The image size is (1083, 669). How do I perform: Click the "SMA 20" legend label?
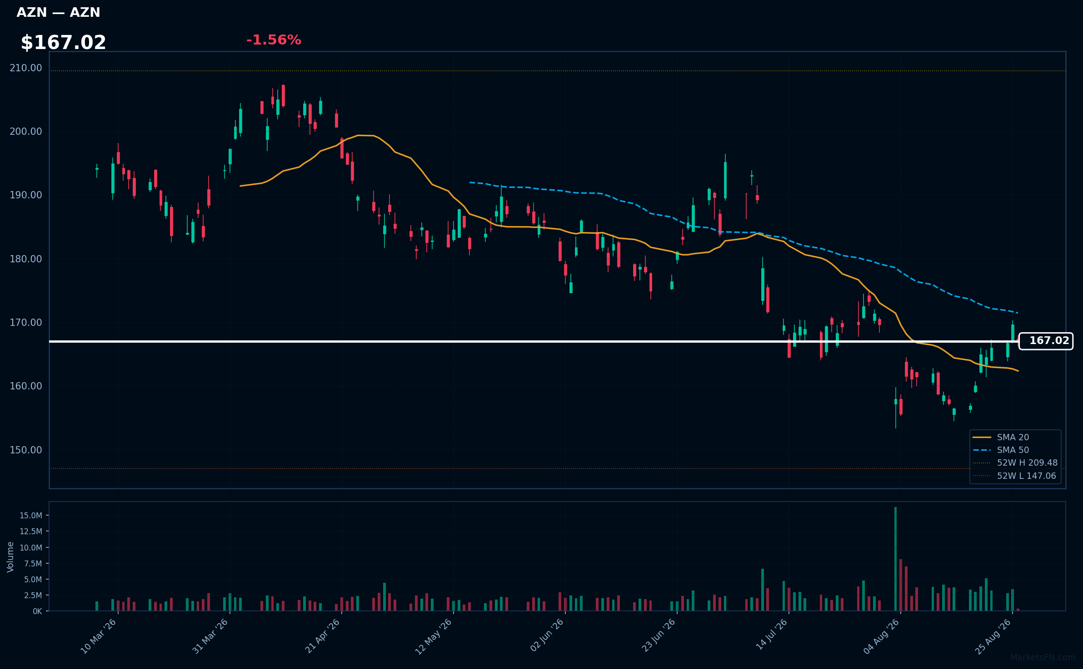pyautogui.click(x=1013, y=438)
